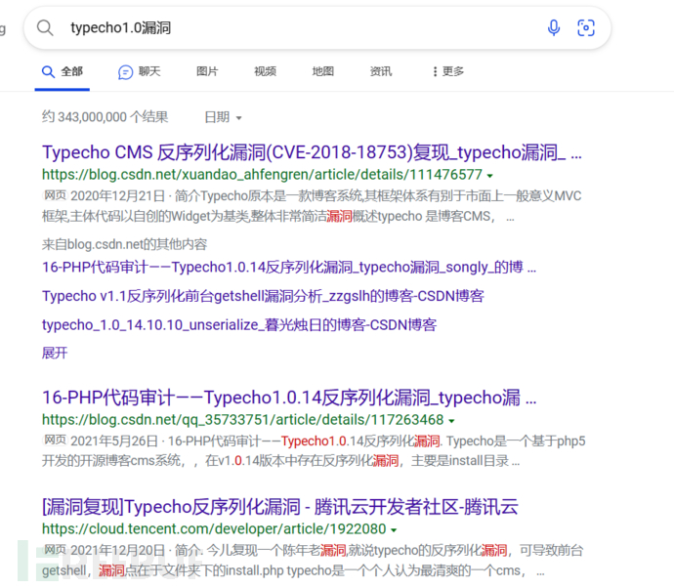The image size is (674, 588).
Task: Expand arrow beside cloud.tencent.com URL
Action: pyautogui.click(x=394, y=530)
